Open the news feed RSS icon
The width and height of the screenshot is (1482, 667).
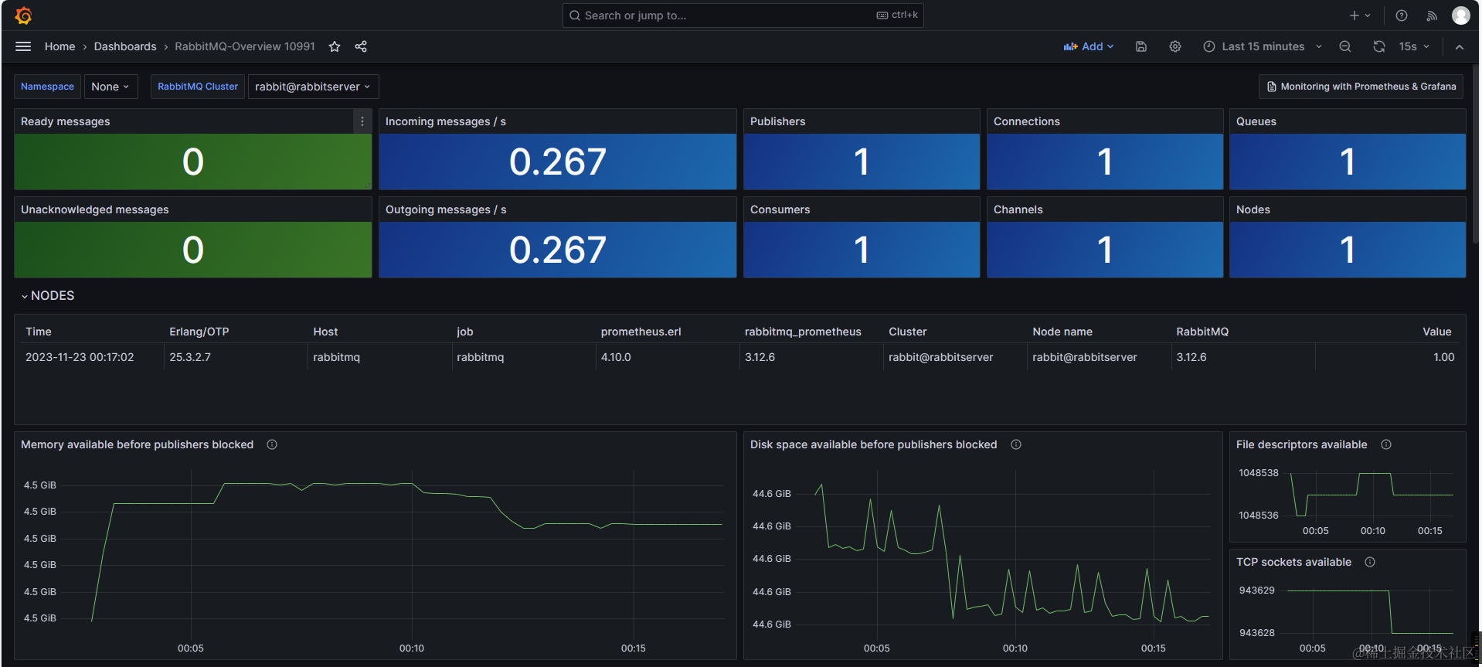(1432, 15)
